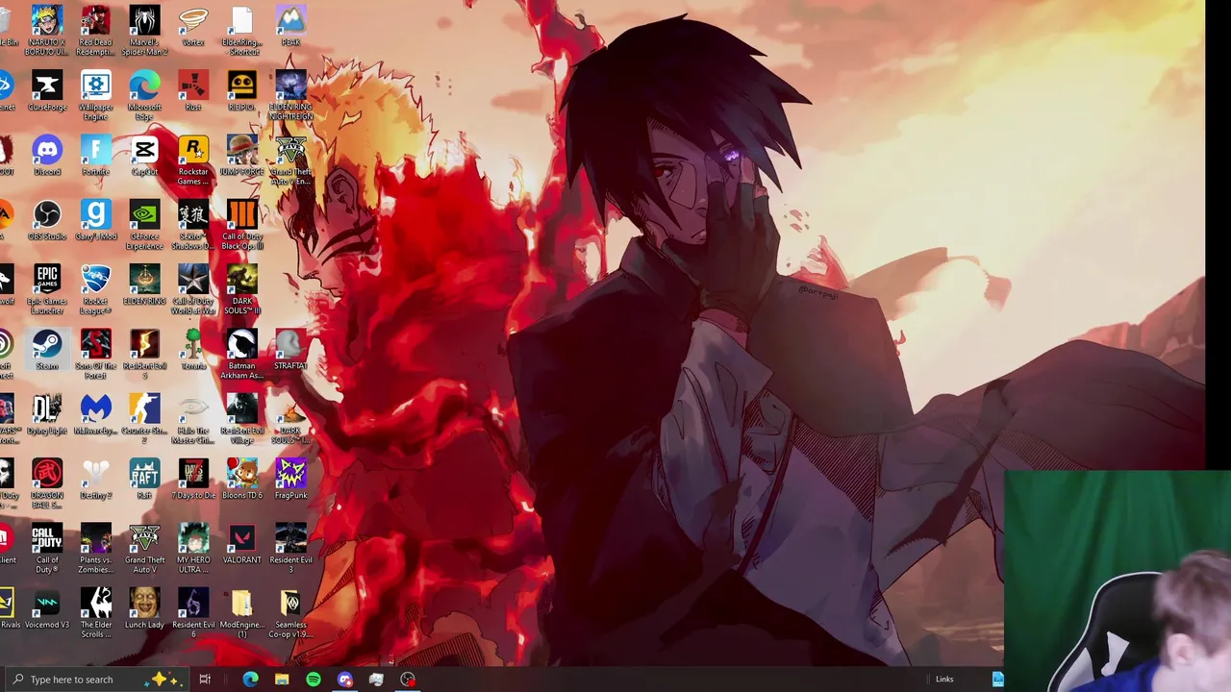Open GeForce Experience shortcut
1231x692 pixels.
tap(144, 225)
